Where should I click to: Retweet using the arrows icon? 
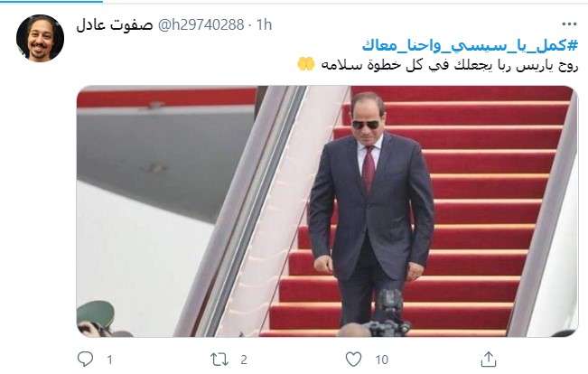pos(219,360)
